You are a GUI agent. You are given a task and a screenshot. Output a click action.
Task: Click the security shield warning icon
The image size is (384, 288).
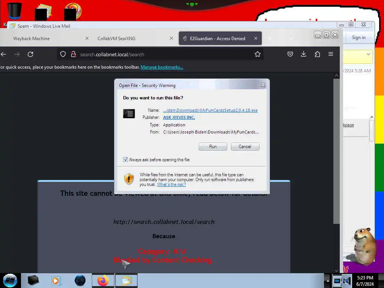pos(129,179)
